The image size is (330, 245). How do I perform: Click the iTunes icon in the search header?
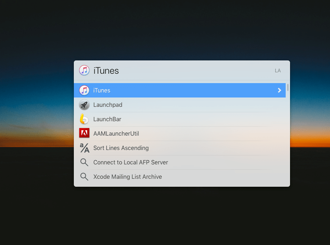(x=84, y=70)
